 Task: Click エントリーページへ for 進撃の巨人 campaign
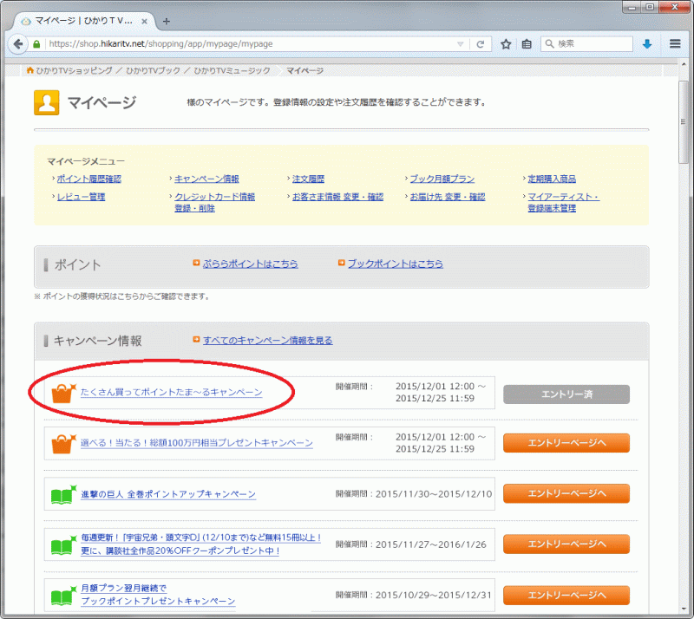[x=566, y=493]
